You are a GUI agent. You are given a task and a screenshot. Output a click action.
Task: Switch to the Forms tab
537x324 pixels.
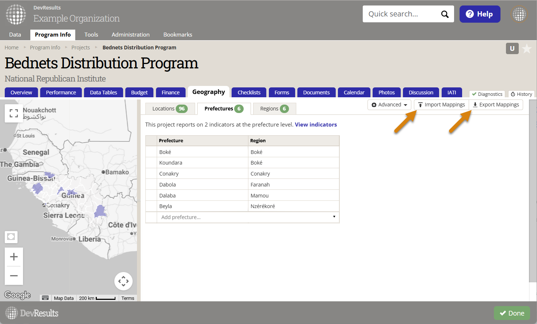(282, 93)
